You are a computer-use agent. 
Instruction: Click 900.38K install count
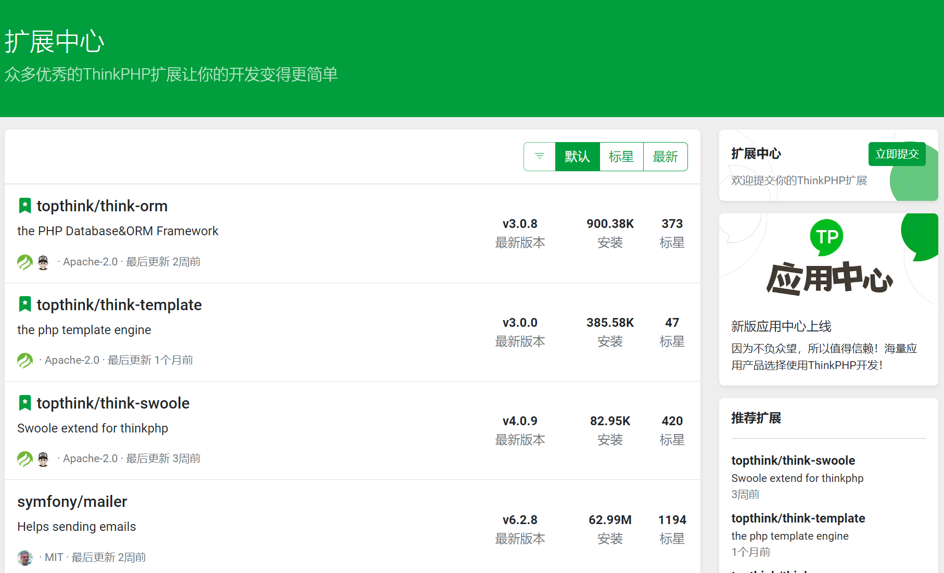(610, 224)
